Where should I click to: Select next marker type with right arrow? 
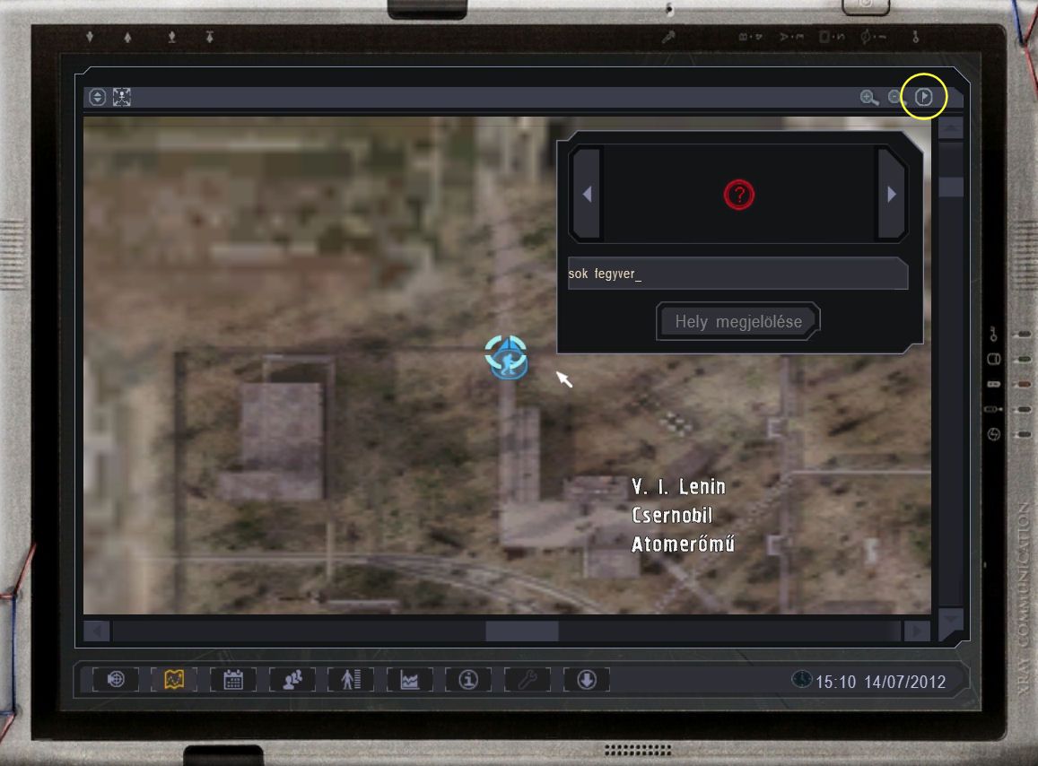(891, 194)
